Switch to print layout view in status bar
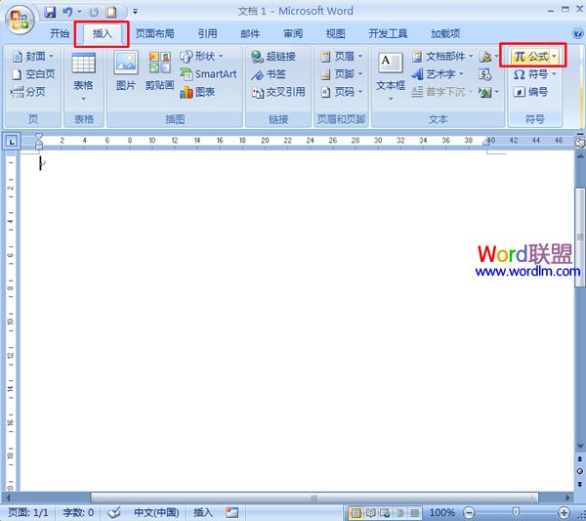 (356, 512)
